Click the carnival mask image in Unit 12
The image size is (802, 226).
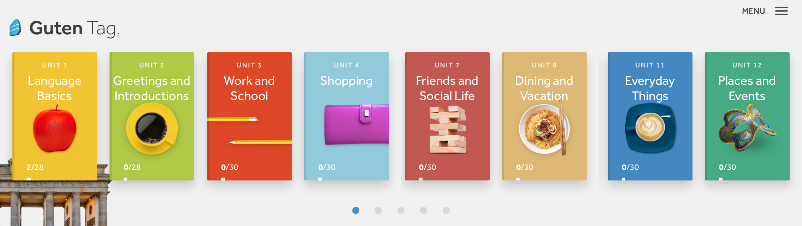747,128
